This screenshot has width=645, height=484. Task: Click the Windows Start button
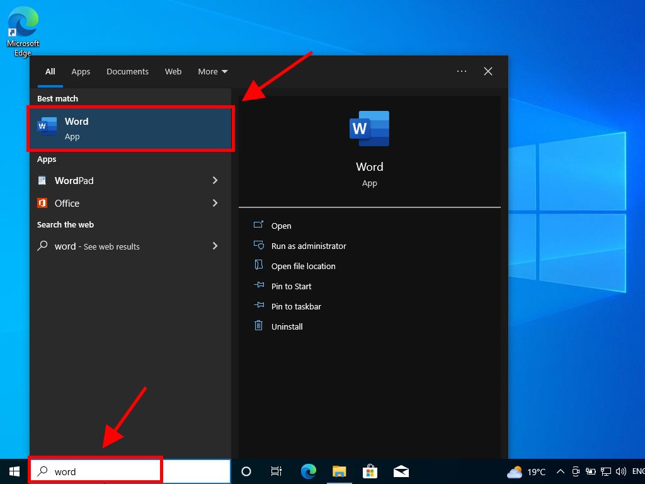click(14, 471)
